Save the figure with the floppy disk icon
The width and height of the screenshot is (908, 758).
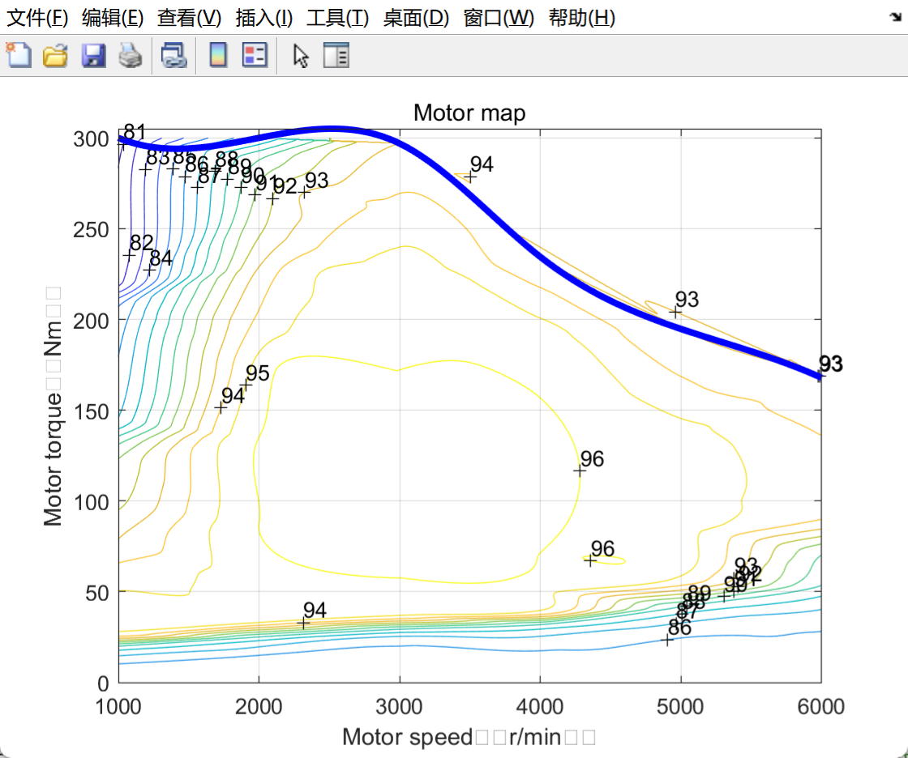[x=92, y=56]
